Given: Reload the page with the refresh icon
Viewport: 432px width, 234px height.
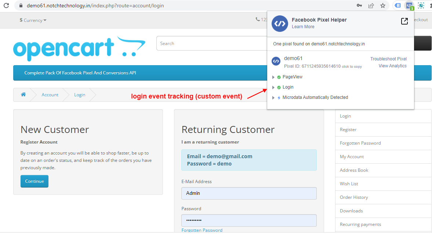Looking at the screenshot, I should (6, 5).
